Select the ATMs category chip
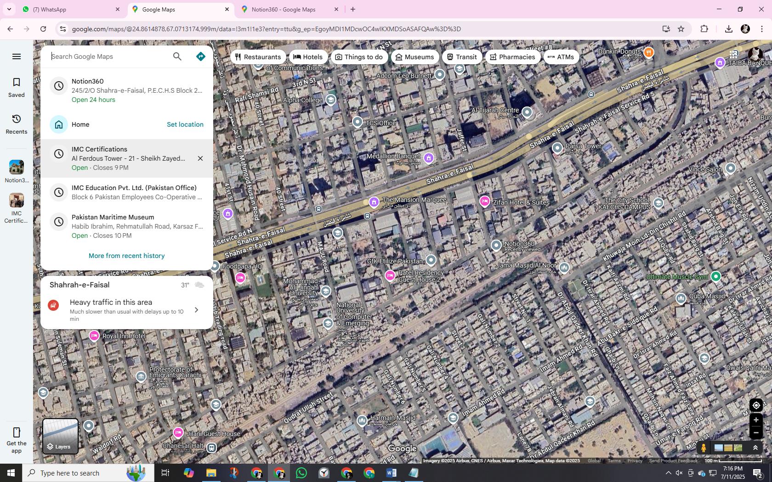The image size is (772, 482). (x=561, y=57)
